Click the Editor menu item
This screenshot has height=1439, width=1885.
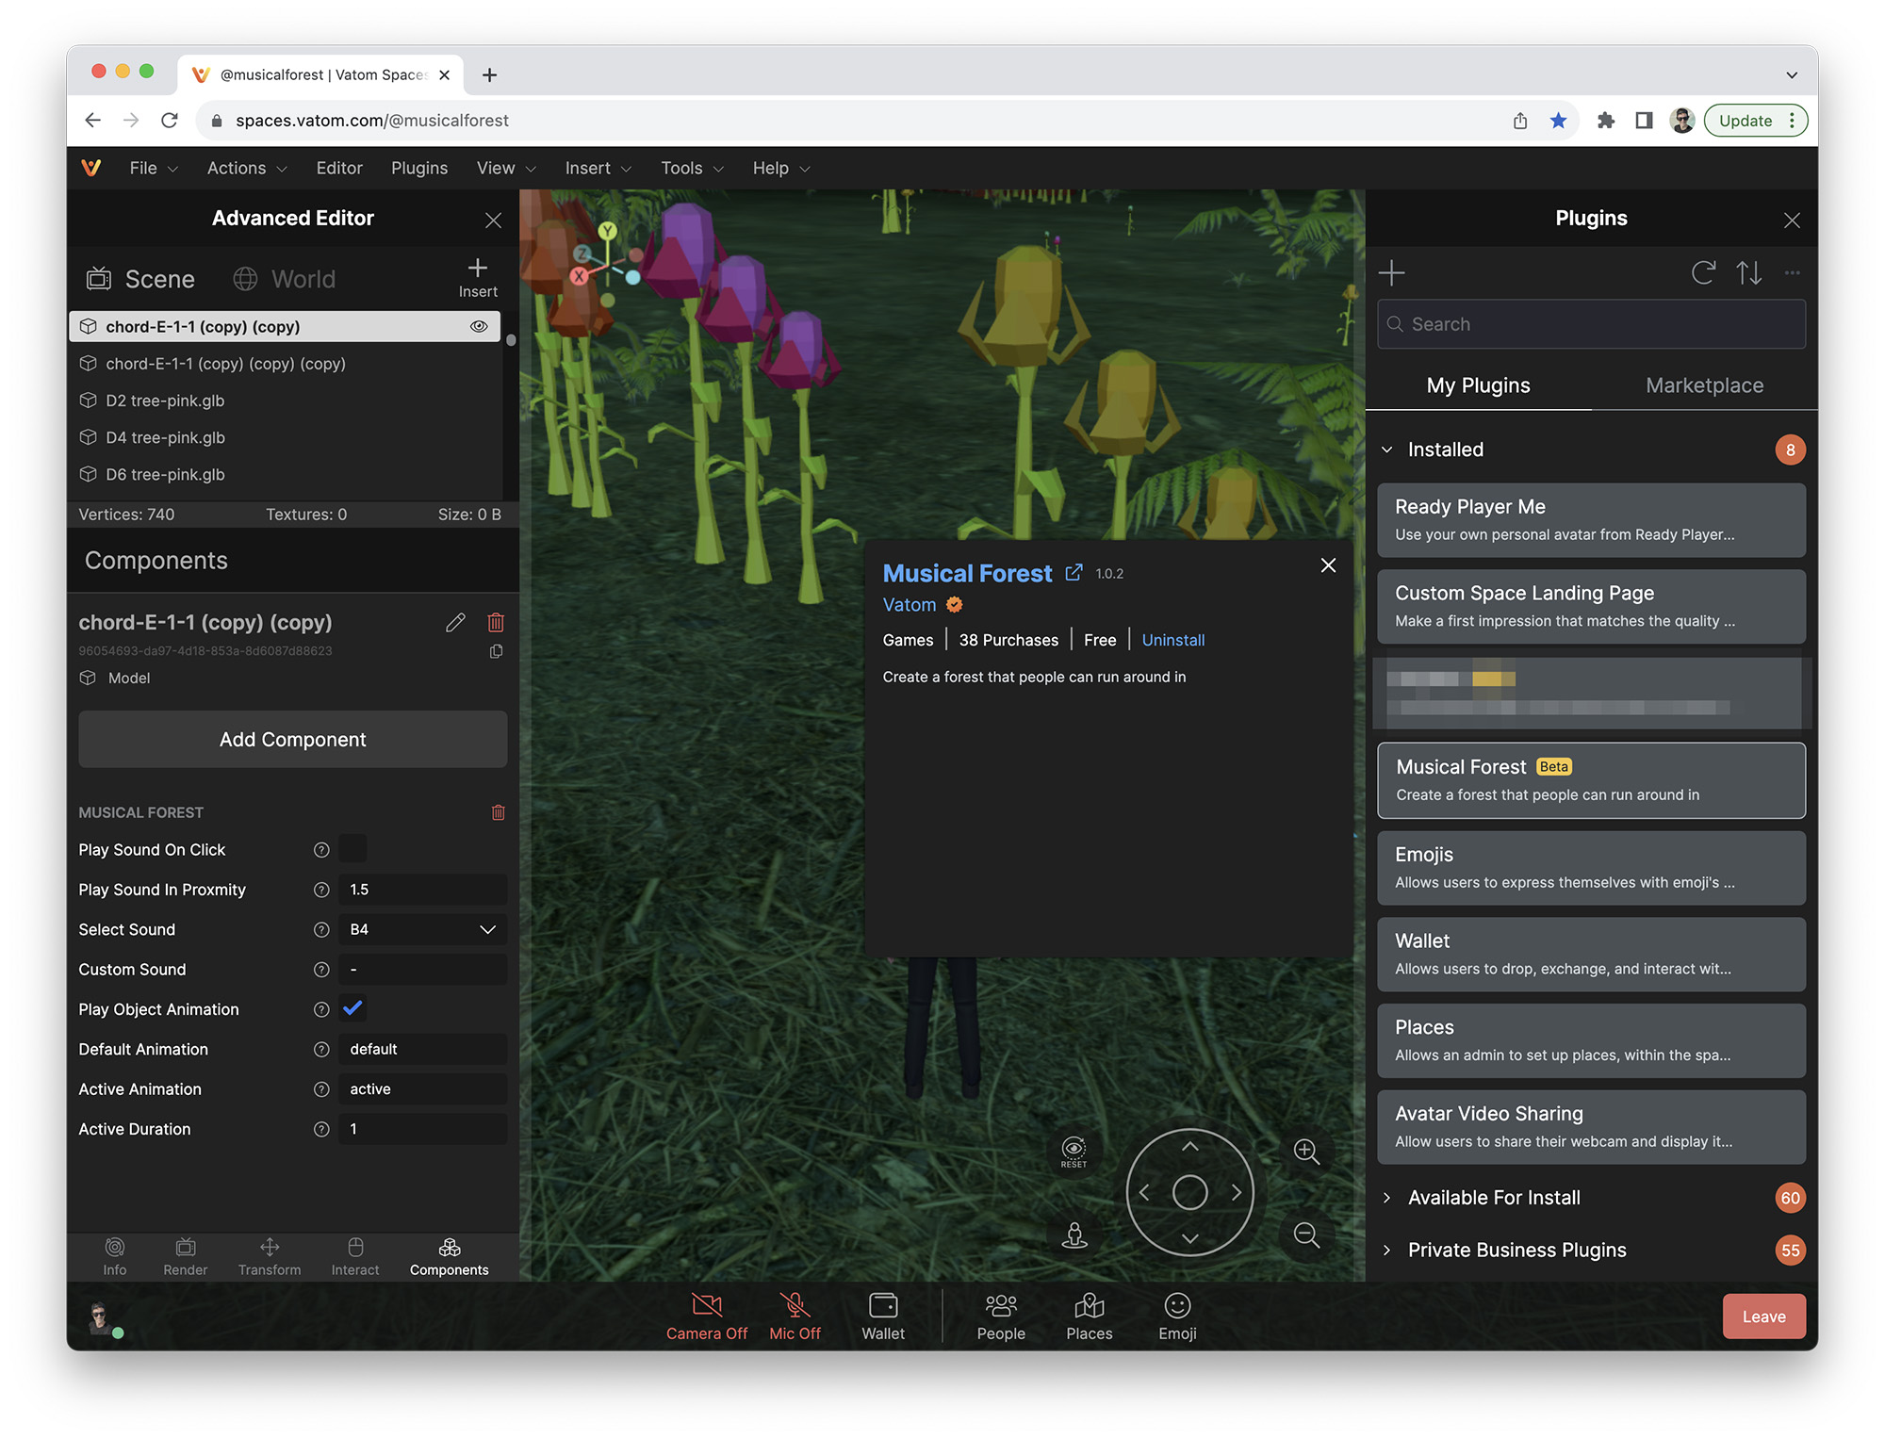coord(339,168)
